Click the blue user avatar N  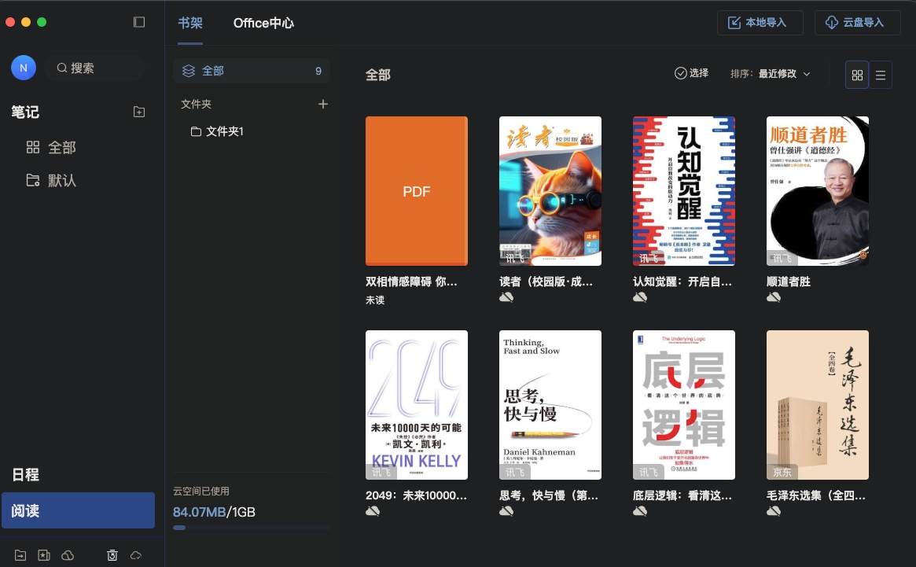tap(24, 68)
